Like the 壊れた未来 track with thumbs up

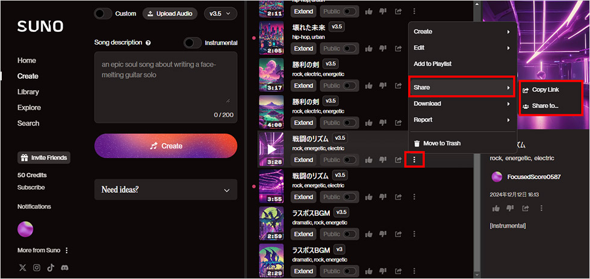coord(368,49)
